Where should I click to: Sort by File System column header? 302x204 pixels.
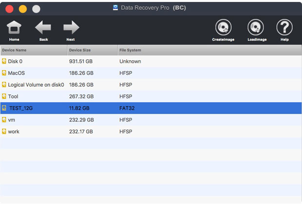point(209,50)
